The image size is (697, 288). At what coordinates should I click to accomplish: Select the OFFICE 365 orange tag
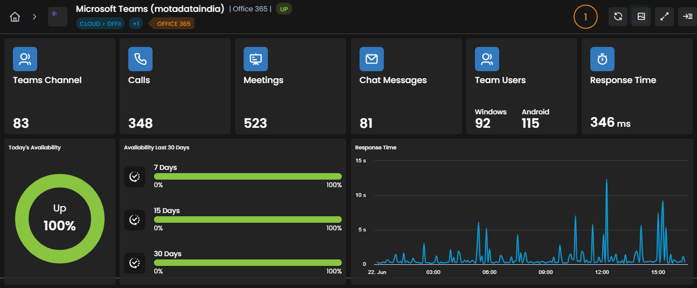pyautogui.click(x=171, y=24)
